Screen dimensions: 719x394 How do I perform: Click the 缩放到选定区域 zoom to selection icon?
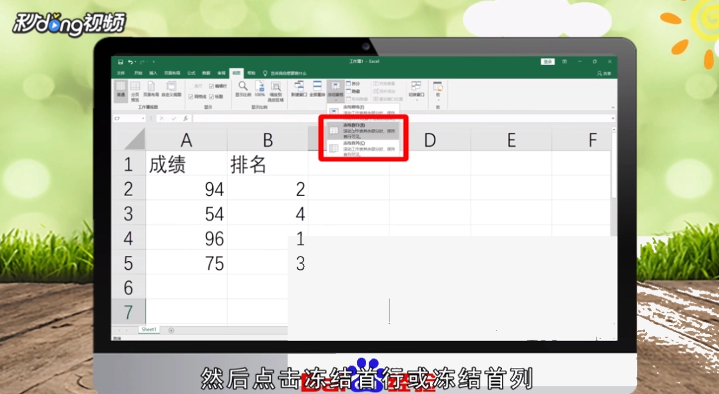point(276,91)
